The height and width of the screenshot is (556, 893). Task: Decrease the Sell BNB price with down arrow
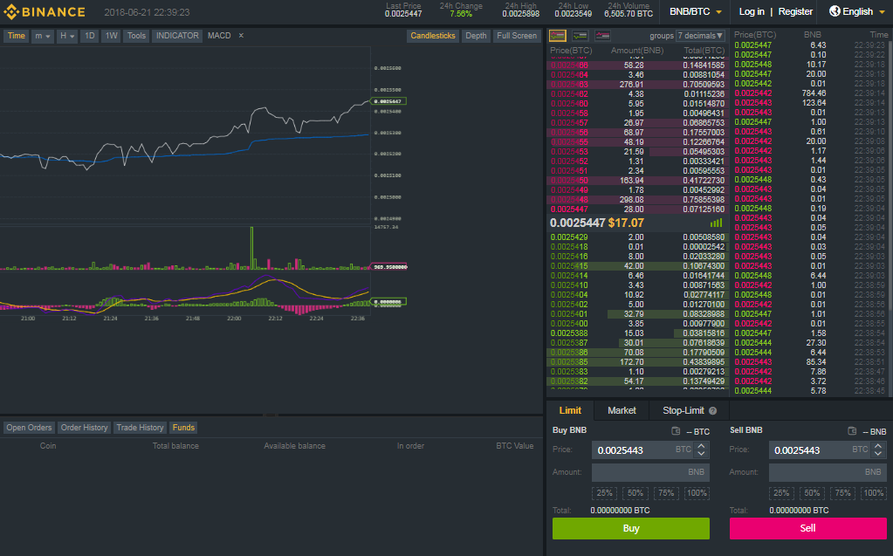pos(878,454)
